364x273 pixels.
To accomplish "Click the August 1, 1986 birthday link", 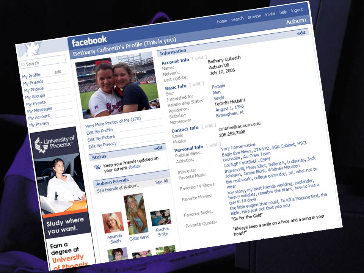I will pos(230,108).
